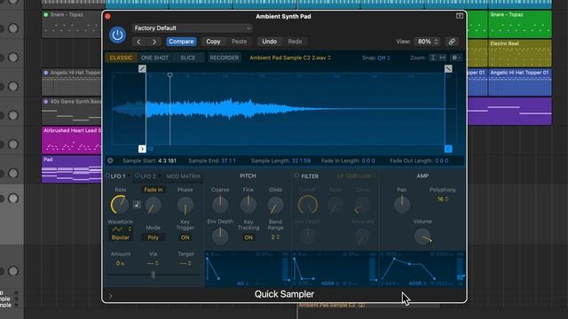Switch to RECORDER mode tab
Viewport: 568px width, 319px height.
point(225,58)
